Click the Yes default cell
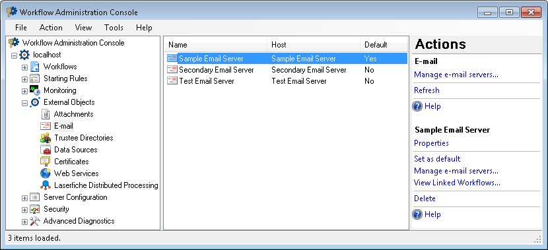The image size is (548, 250). tap(370, 59)
